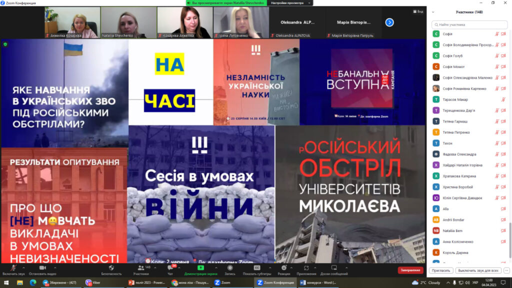Screen dimensions: 512x288
Task: Click Пригласить button in participants panel
Action: [x=440, y=270]
